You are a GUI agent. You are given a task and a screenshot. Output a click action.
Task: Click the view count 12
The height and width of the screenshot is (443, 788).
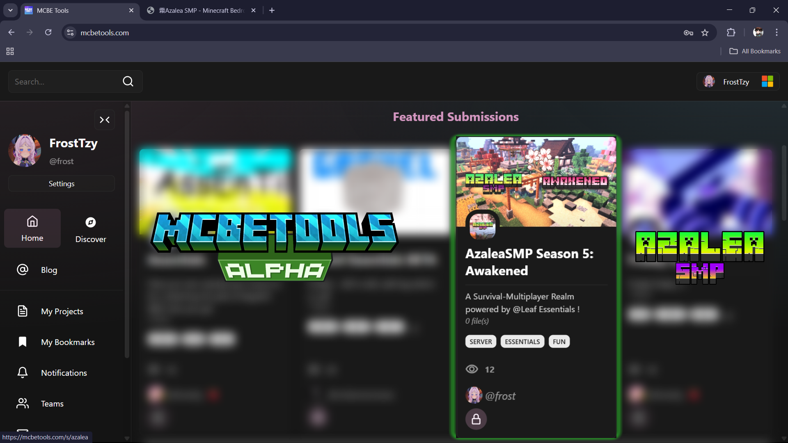[x=490, y=370]
